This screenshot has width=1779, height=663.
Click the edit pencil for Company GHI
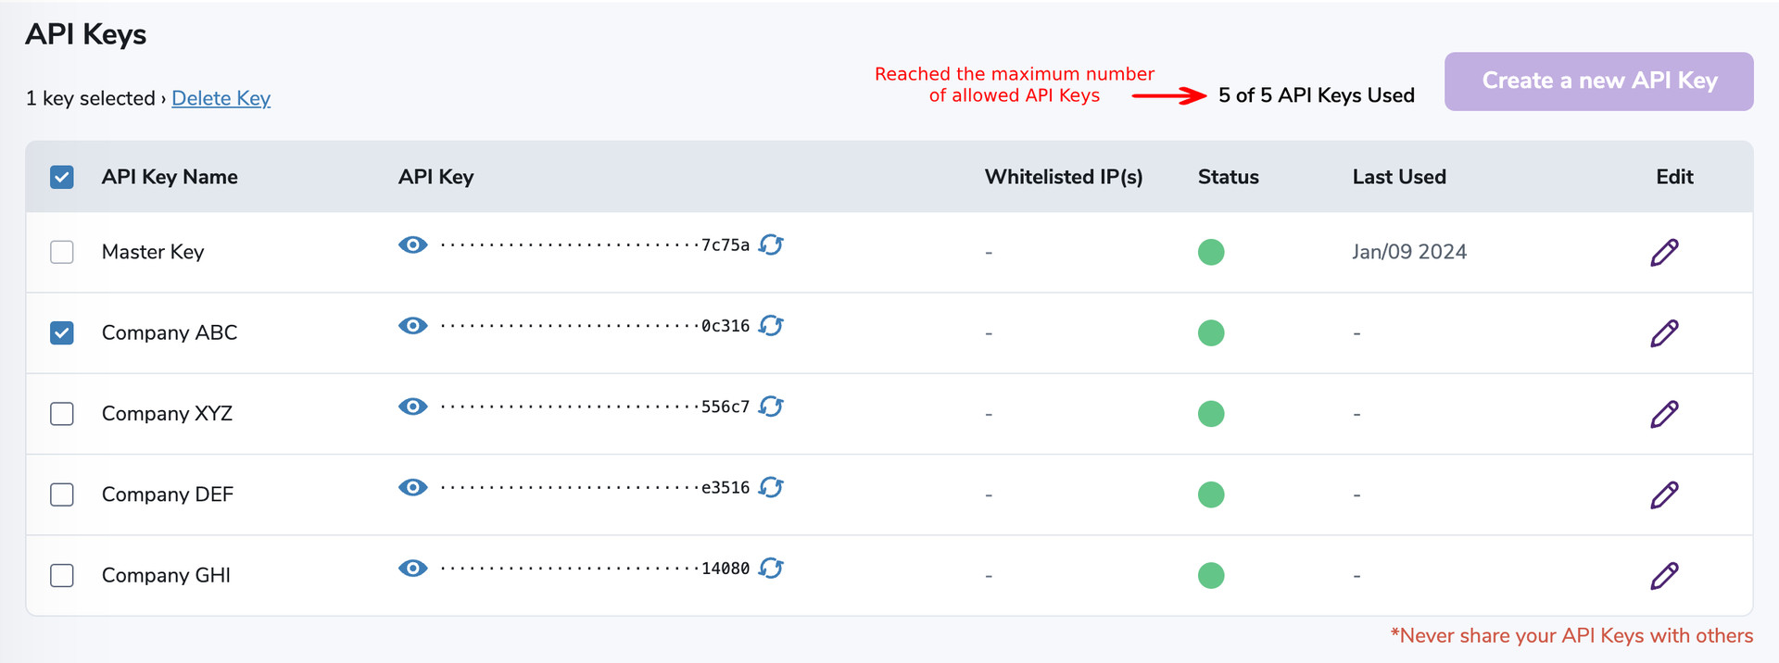[1663, 575]
